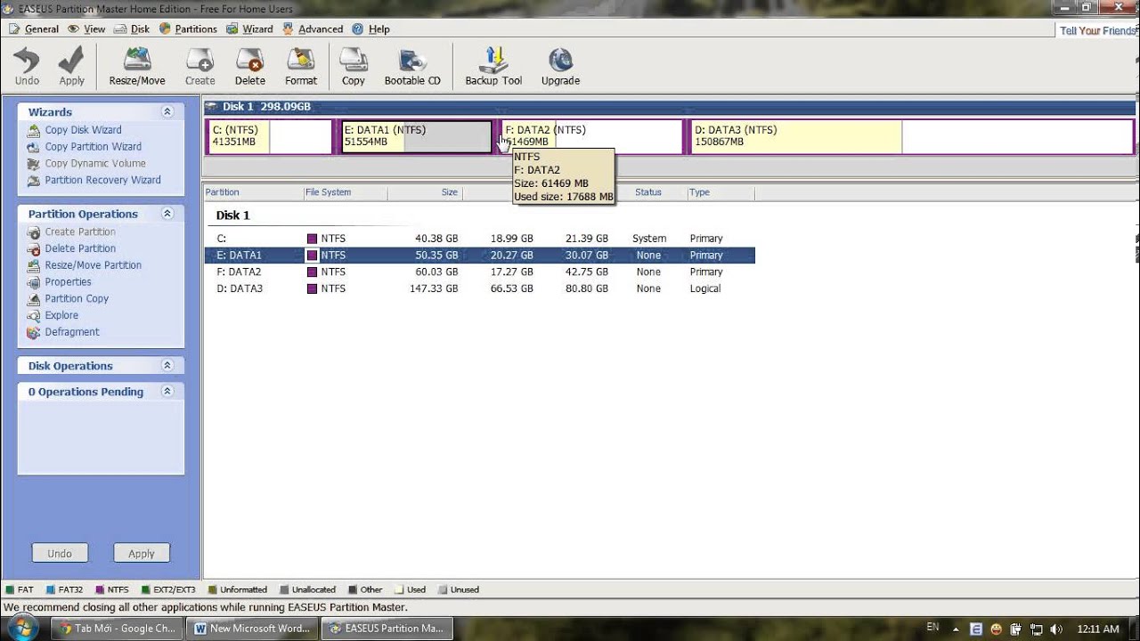Click Defragment in Partition Operations
This screenshot has width=1140, height=641.
tap(72, 332)
